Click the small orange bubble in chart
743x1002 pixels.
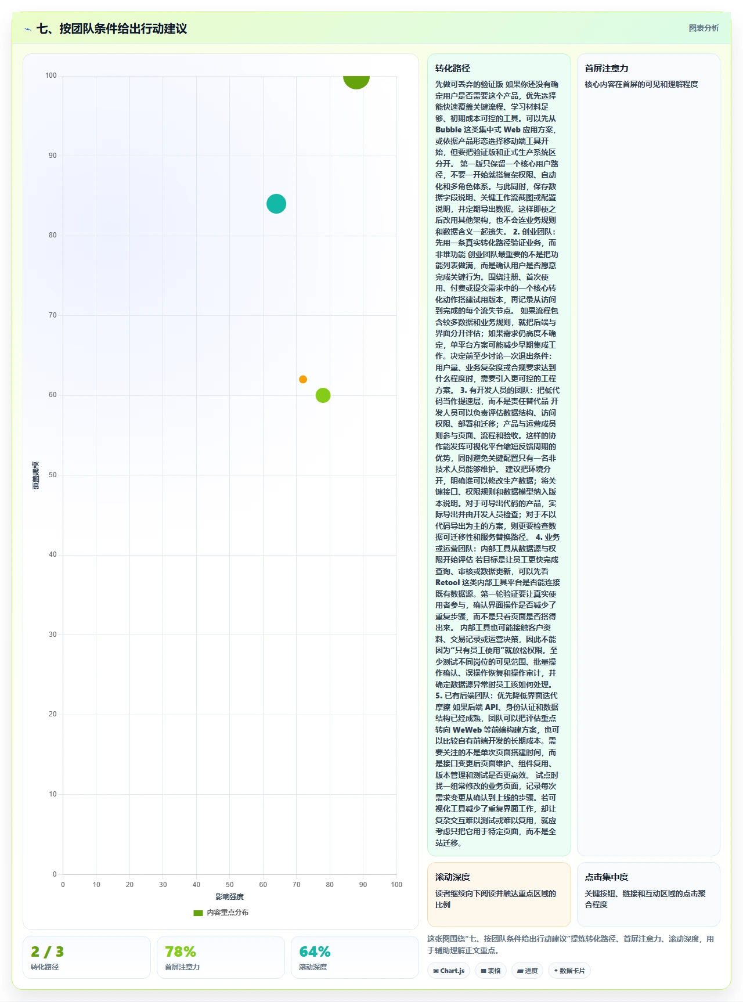point(303,379)
